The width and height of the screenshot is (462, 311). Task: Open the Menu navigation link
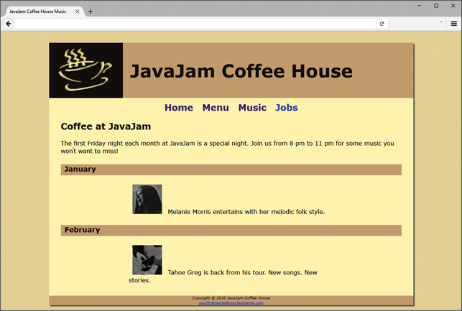click(x=216, y=108)
